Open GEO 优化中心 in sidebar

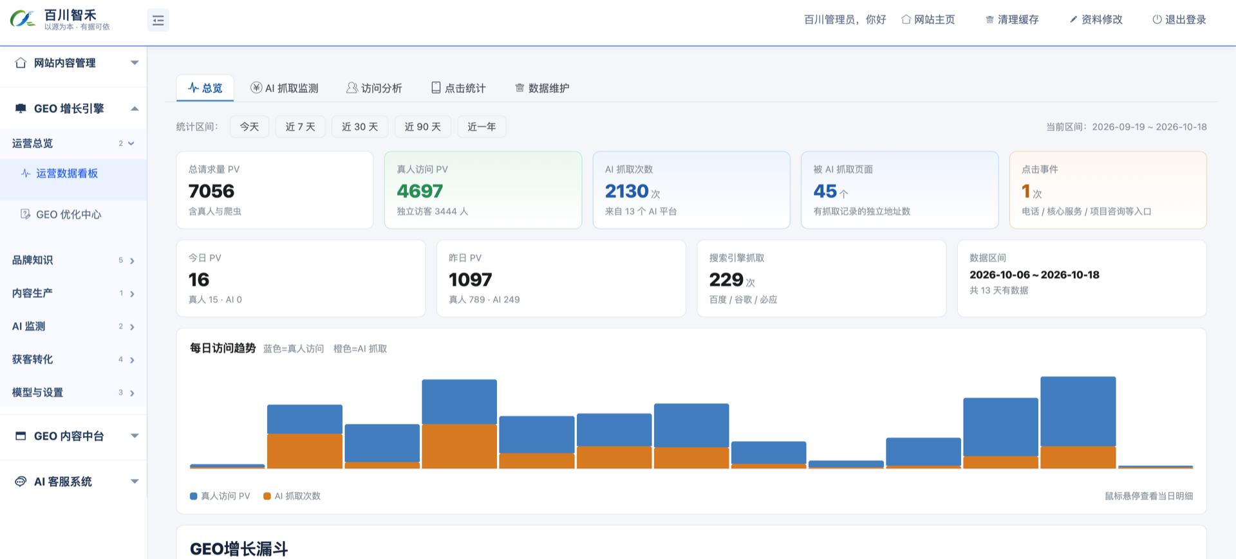click(x=73, y=214)
